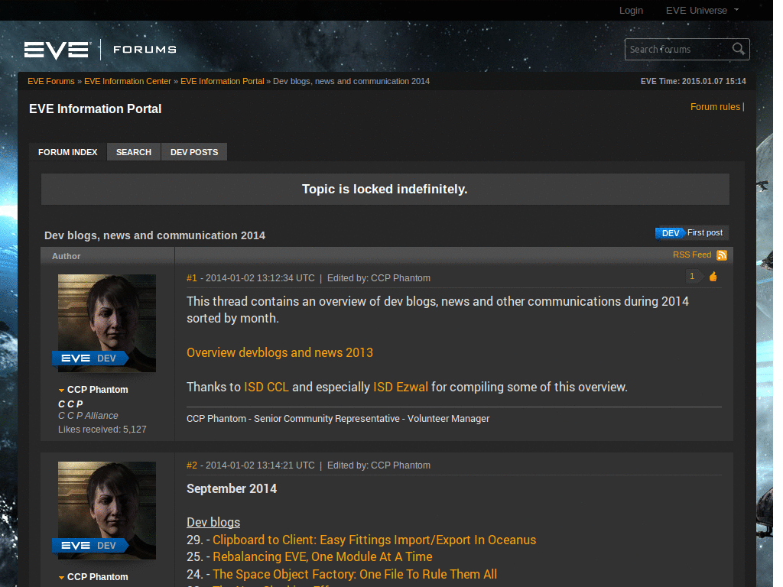Click the blue DEV badge near First post

pyautogui.click(x=669, y=232)
